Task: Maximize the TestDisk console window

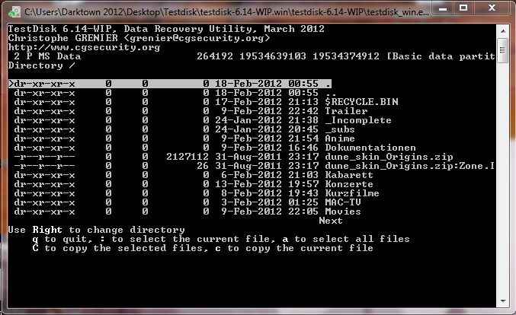Action: 470,8
